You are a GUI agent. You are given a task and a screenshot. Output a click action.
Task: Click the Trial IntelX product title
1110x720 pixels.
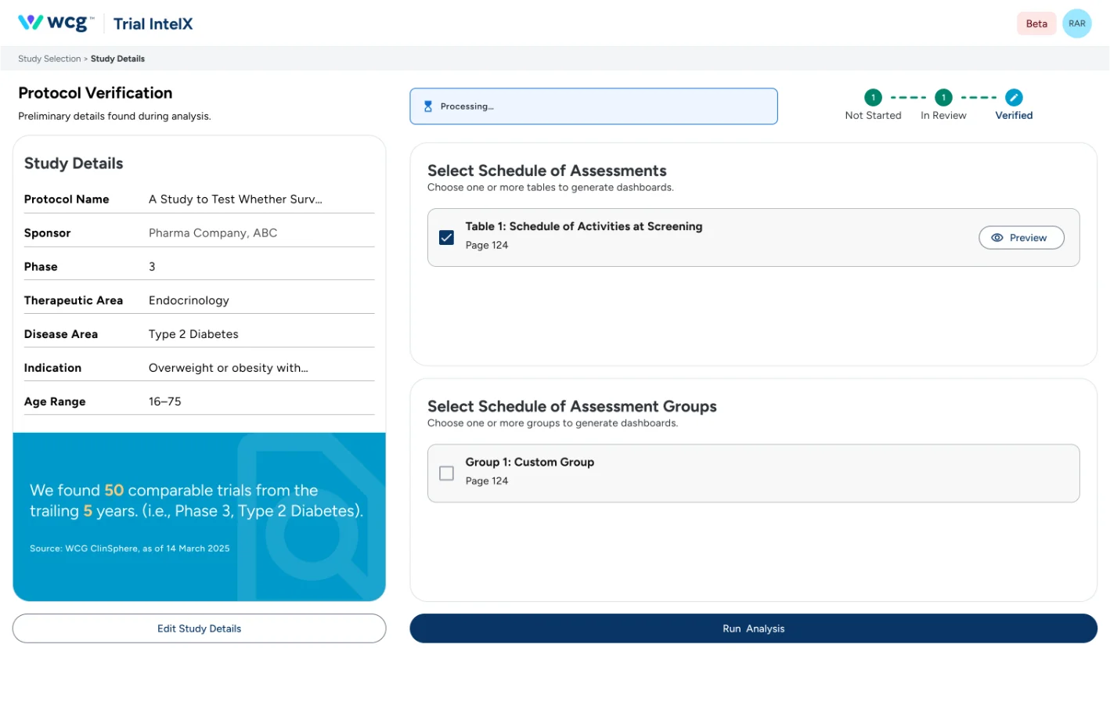pyautogui.click(x=153, y=23)
